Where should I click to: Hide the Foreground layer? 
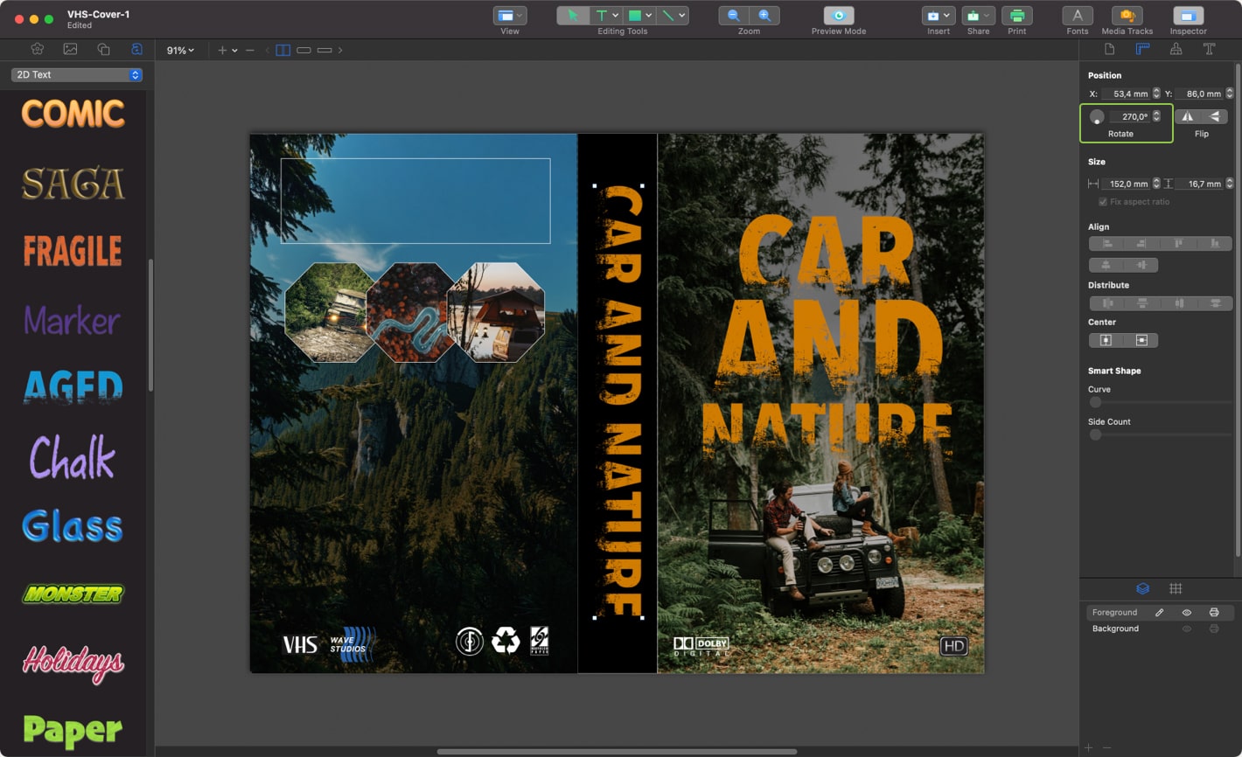(x=1187, y=612)
